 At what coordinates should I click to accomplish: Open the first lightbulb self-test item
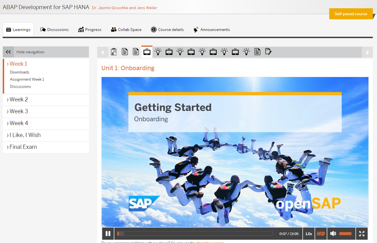[x=158, y=52]
